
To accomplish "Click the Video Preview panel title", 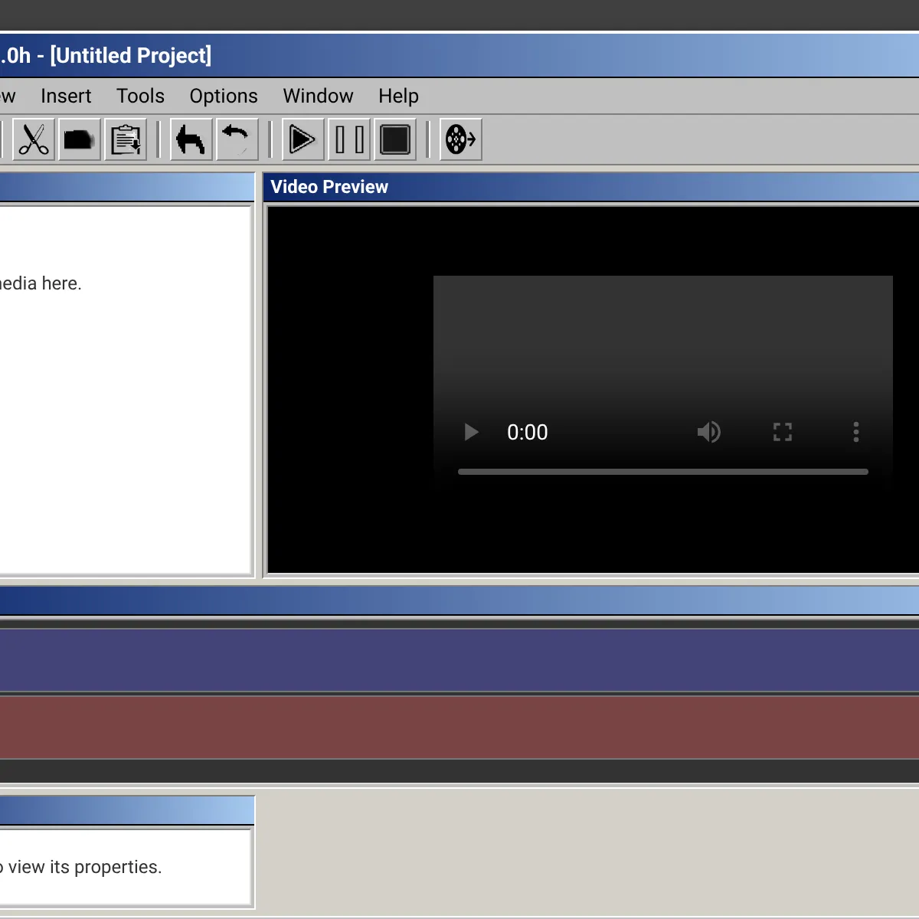I will [x=329, y=187].
